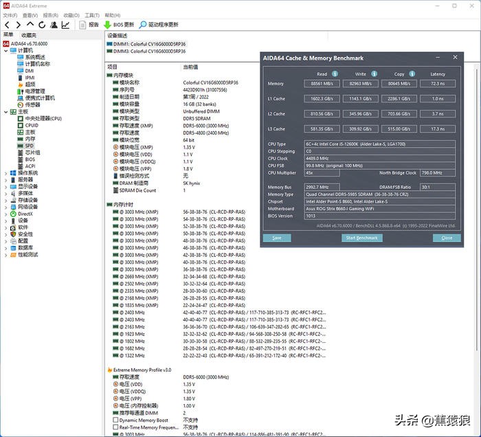Select 传感器 sensor tree item
The height and width of the screenshot is (437, 481).
(32, 104)
